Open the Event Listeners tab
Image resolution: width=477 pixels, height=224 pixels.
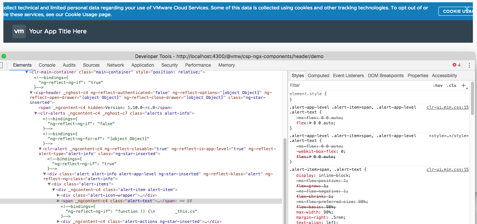(x=348, y=76)
